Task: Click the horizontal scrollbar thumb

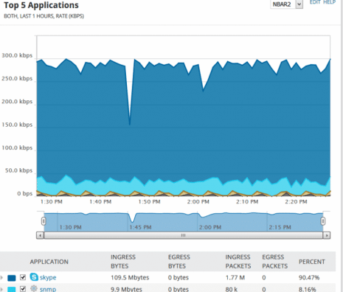Action: tap(183, 235)
